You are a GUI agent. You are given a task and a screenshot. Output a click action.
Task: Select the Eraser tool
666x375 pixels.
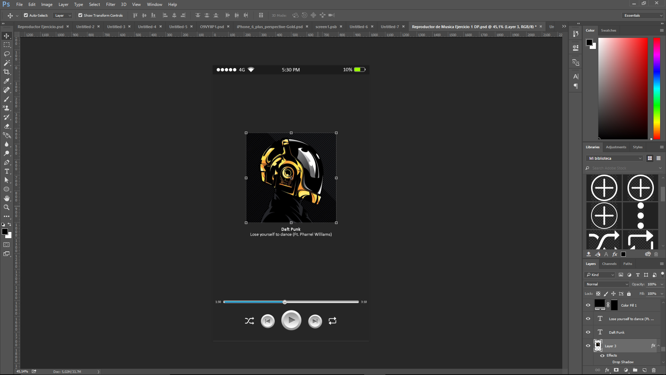click(x=7, y=126)
